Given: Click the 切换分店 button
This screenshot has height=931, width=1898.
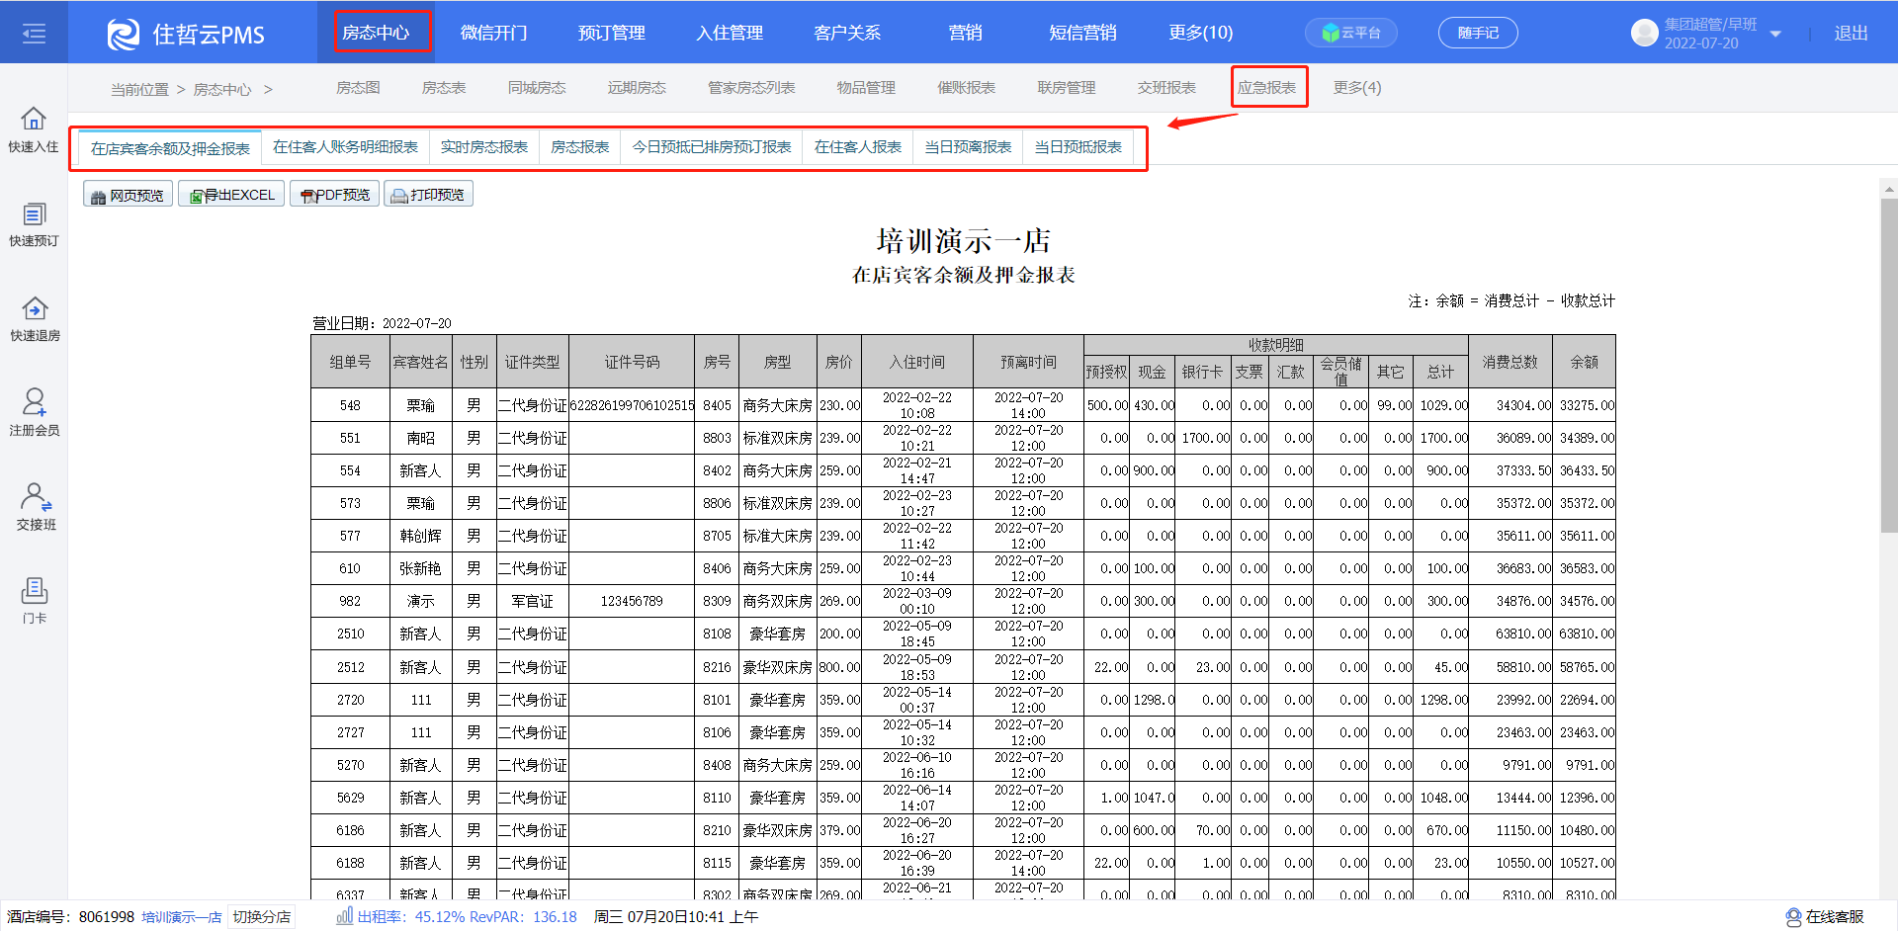Looking at the screenshot, I should (x=262, y=917).
